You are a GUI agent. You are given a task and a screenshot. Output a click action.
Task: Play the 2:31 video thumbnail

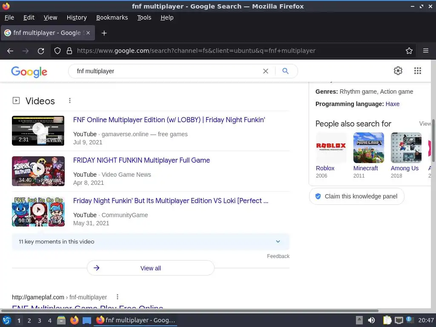click(38, 131)
